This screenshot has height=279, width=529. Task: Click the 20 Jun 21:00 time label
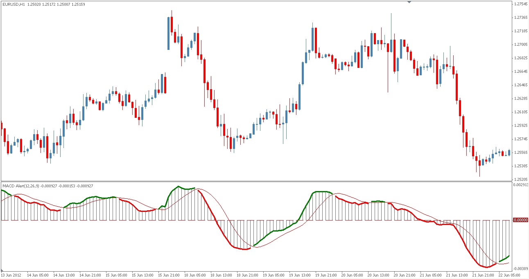[405, 275]
